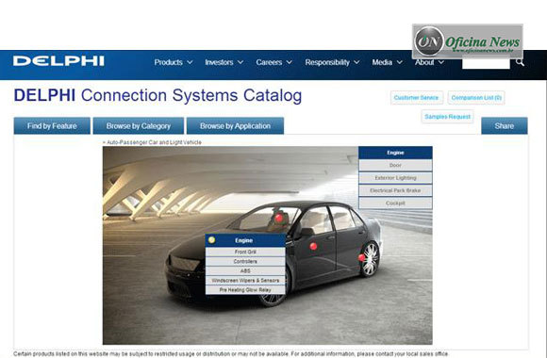The width and height of the screenshot is (547, 358).
Task: Click Auto-Passenger Car and Light Vehicle breadcrumb
Action: [x=154, y=142]
